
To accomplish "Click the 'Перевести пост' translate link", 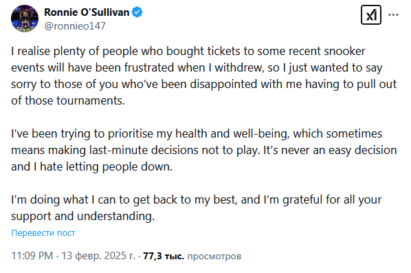I will [x=43, y=232].
